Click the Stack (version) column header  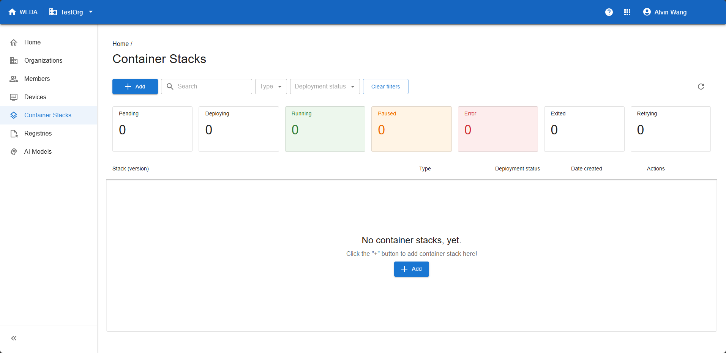pyautogui.click(x=131, y=169)
